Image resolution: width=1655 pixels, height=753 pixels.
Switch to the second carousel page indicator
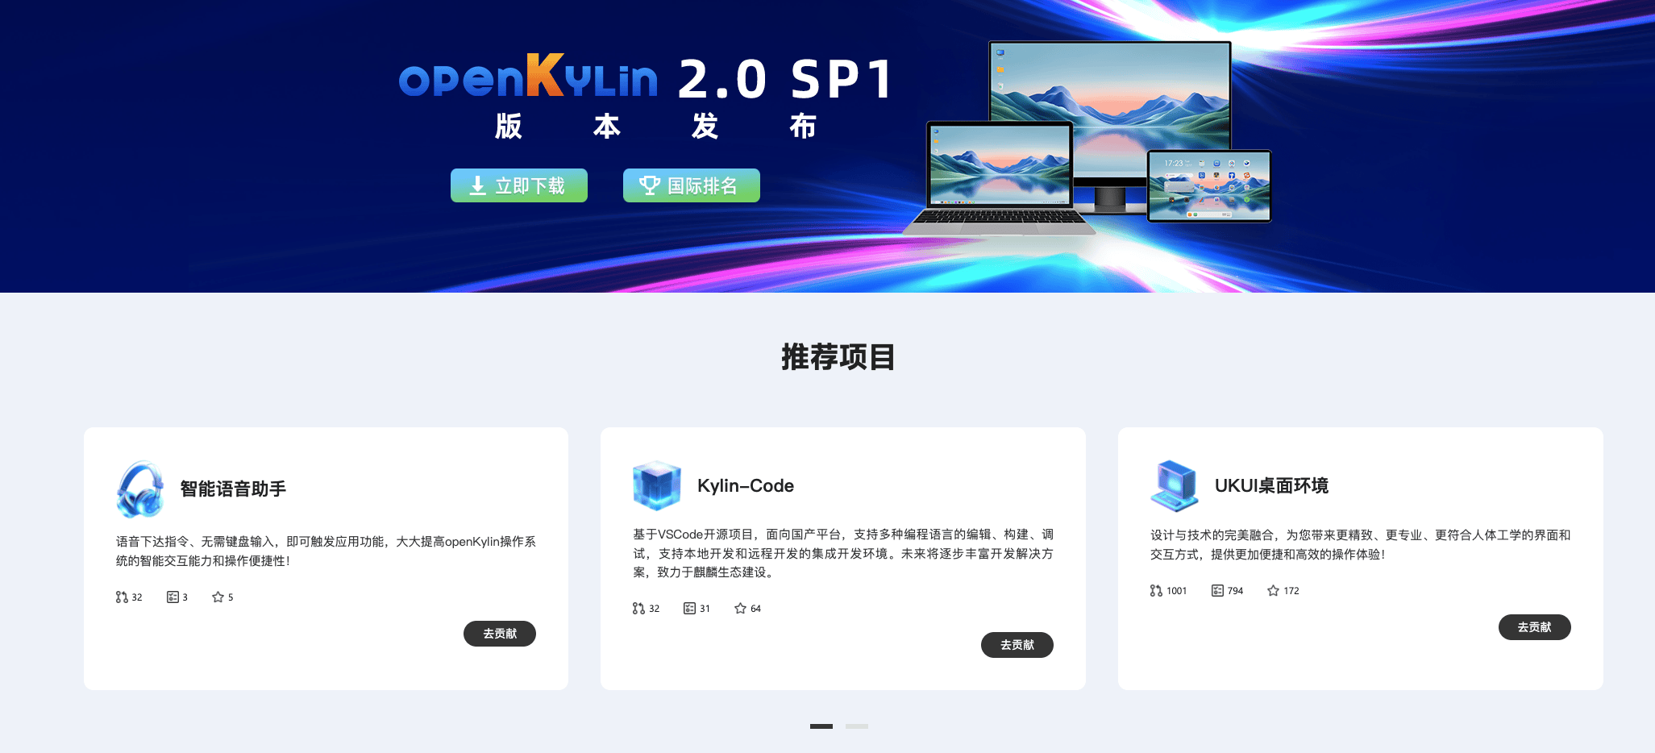[857, 726]
